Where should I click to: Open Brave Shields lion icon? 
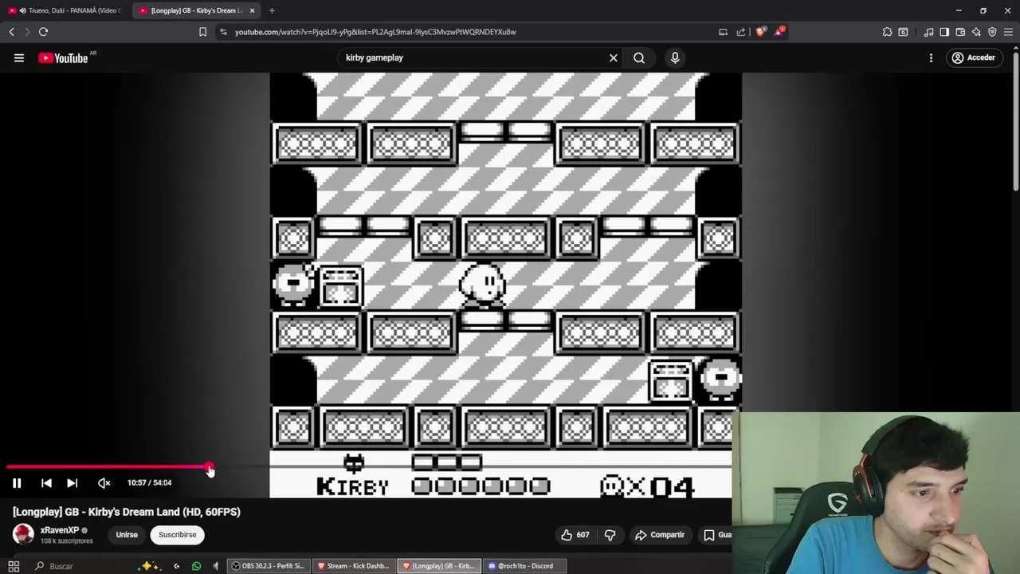pyautogui.click(x=760, y=32)
